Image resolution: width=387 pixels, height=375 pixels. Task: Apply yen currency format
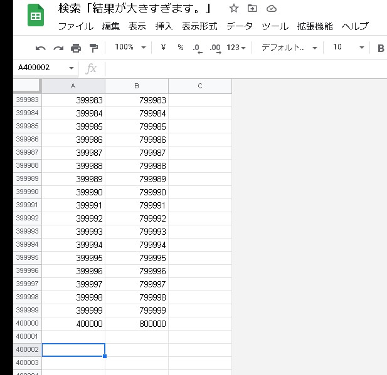click(x=163, y=48)
